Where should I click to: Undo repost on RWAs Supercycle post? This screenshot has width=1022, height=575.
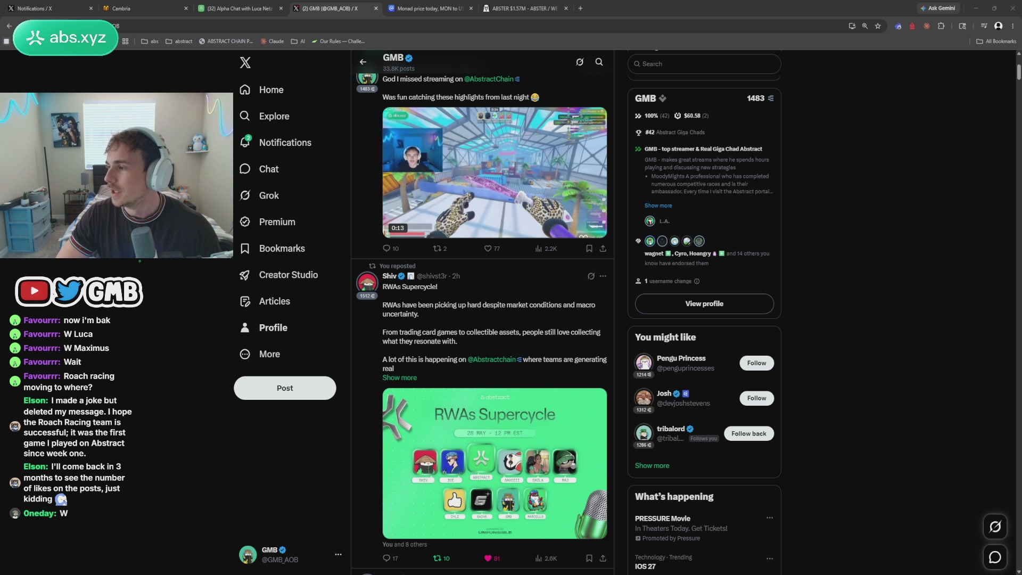[x=441, y=558]
